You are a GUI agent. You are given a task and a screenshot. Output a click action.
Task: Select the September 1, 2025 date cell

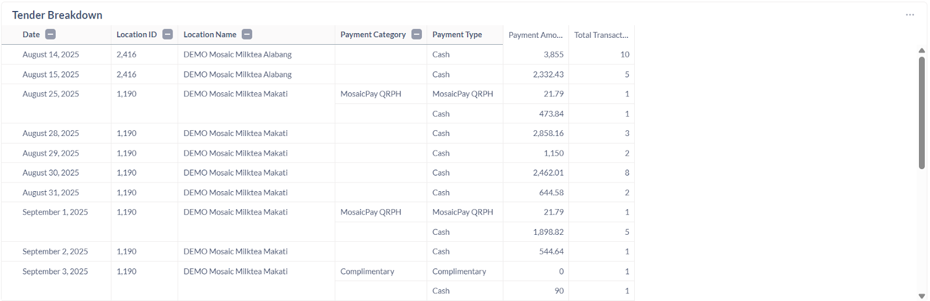[x=55, y=212]
